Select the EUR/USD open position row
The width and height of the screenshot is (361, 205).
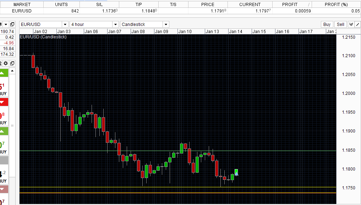tap(180, 11)
